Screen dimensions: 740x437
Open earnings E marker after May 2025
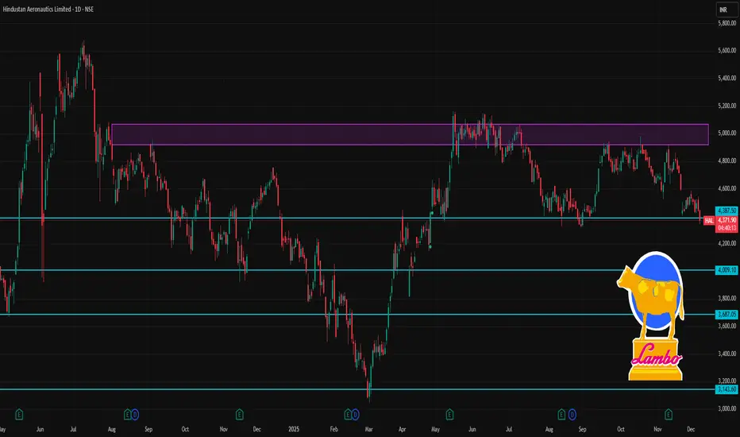pos(449,415)
